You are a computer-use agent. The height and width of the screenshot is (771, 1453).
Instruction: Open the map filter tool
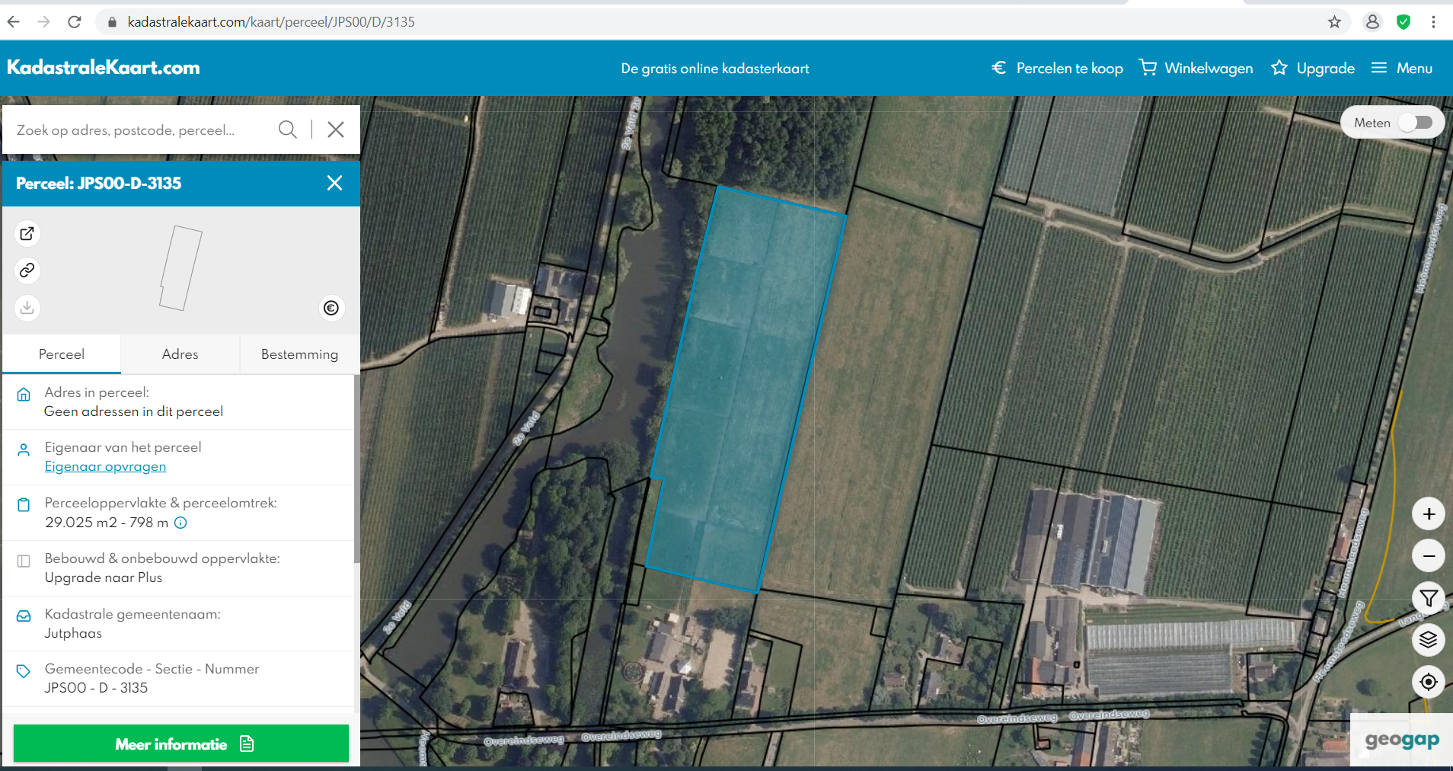1429,598
